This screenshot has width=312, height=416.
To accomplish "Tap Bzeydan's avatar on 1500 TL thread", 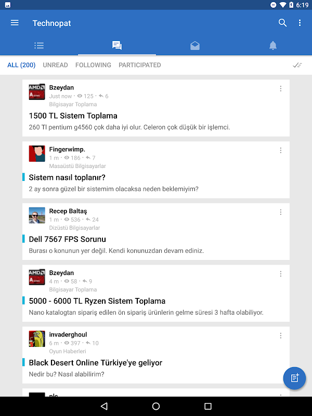I will point(37,92).
